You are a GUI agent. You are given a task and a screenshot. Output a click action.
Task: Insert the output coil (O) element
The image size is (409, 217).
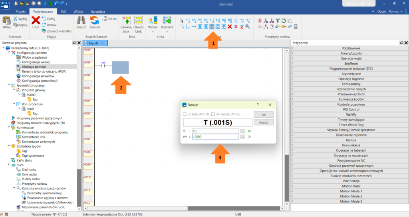pyautogui.click(x=212, y=20)
